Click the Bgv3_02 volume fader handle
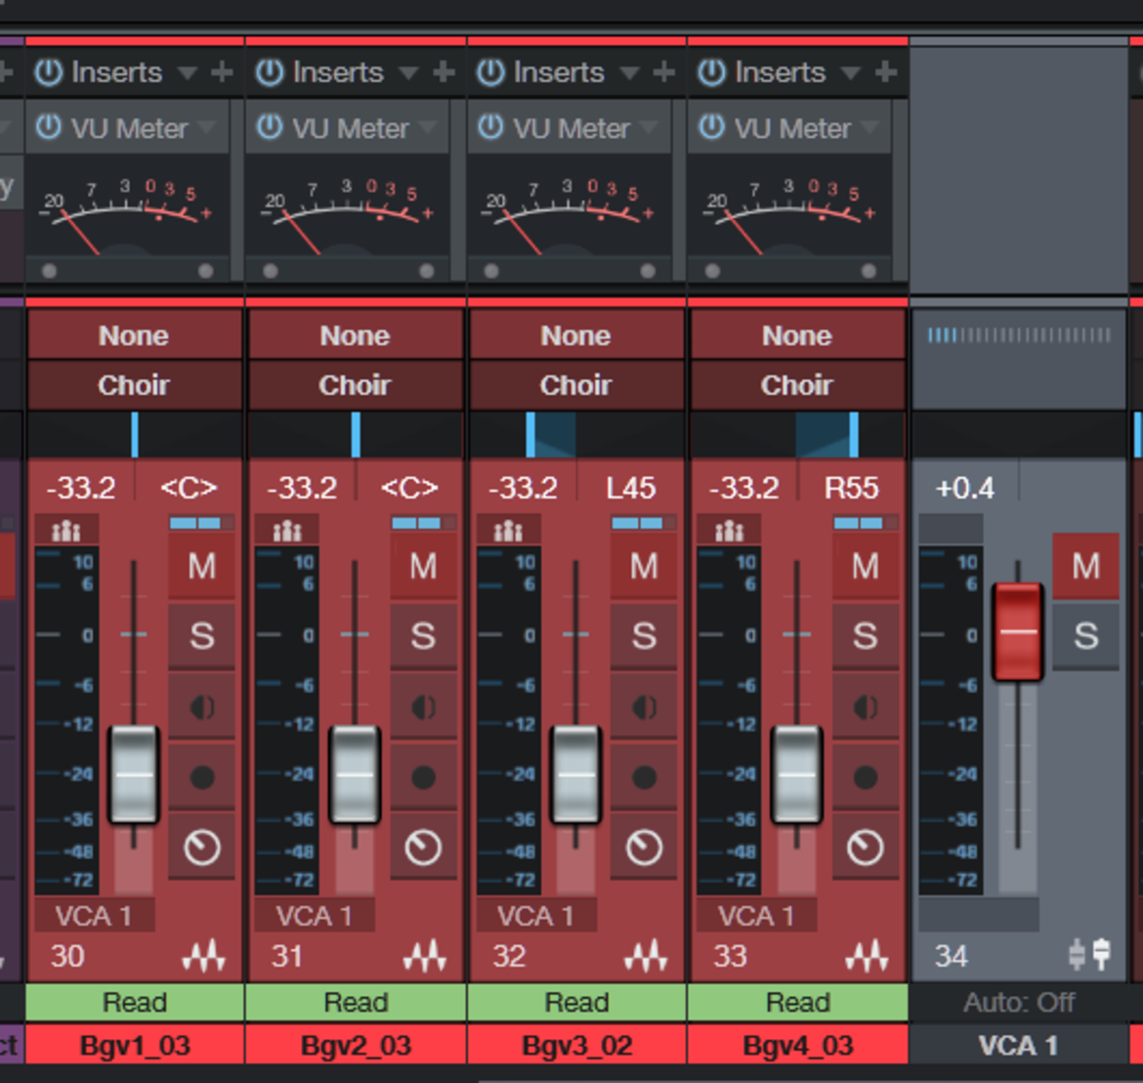 pyautogui.click(x=575, y=774)
